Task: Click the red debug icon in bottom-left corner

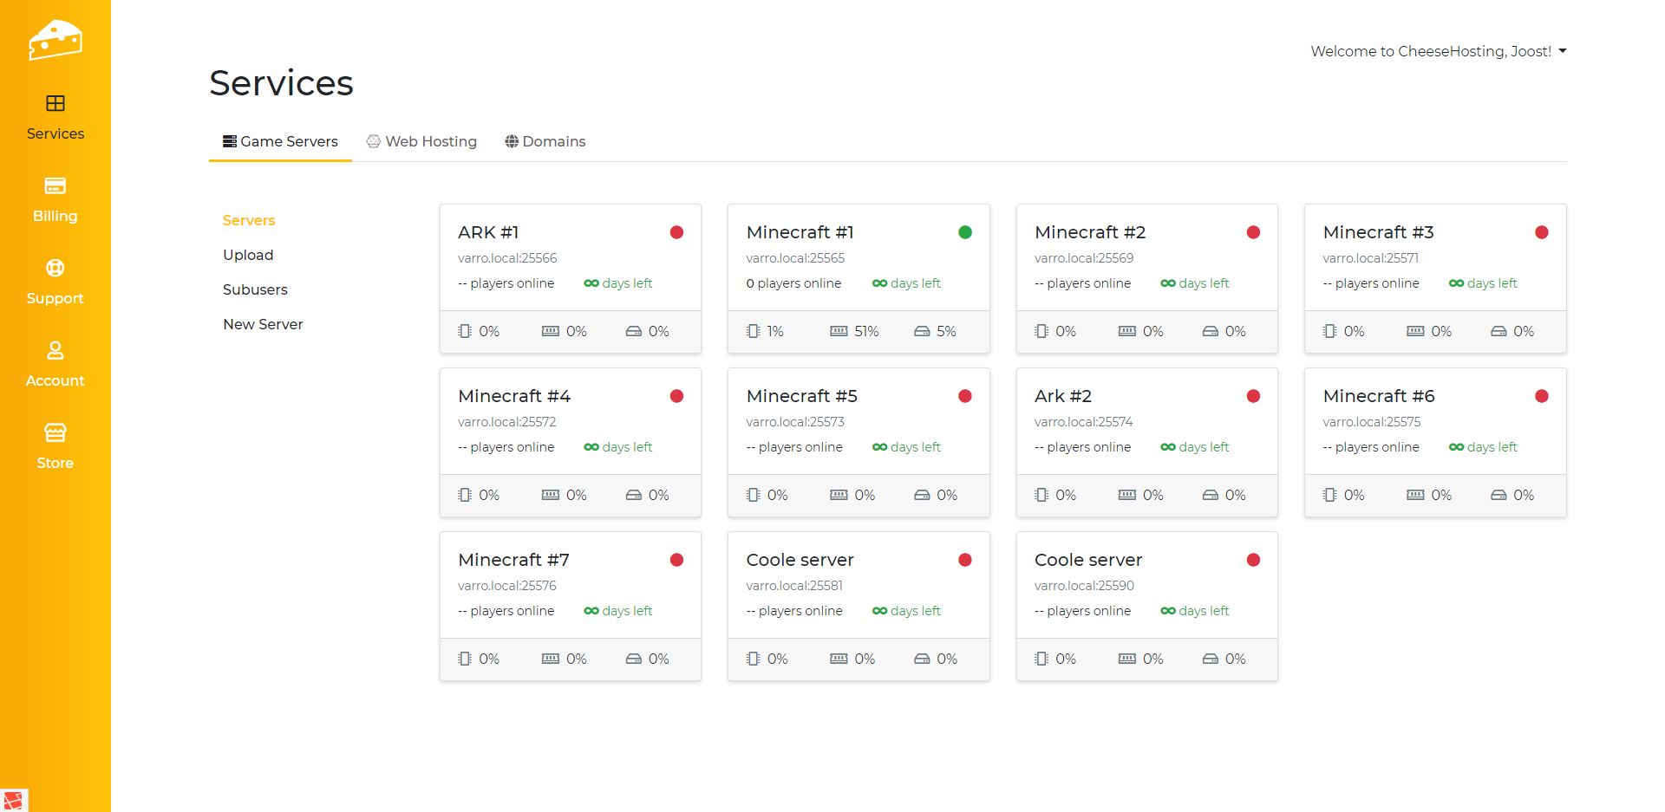Action: click(x=13, y=800)
